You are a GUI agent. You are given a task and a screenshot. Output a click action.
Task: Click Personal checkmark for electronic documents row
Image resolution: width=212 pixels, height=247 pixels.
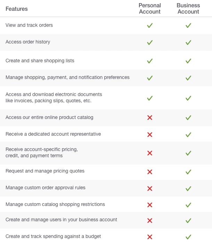150,98
